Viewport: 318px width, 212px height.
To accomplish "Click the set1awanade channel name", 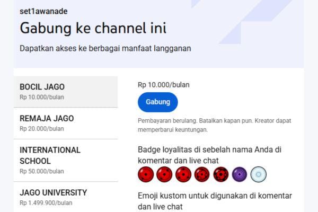I will [x=43, y=11].
